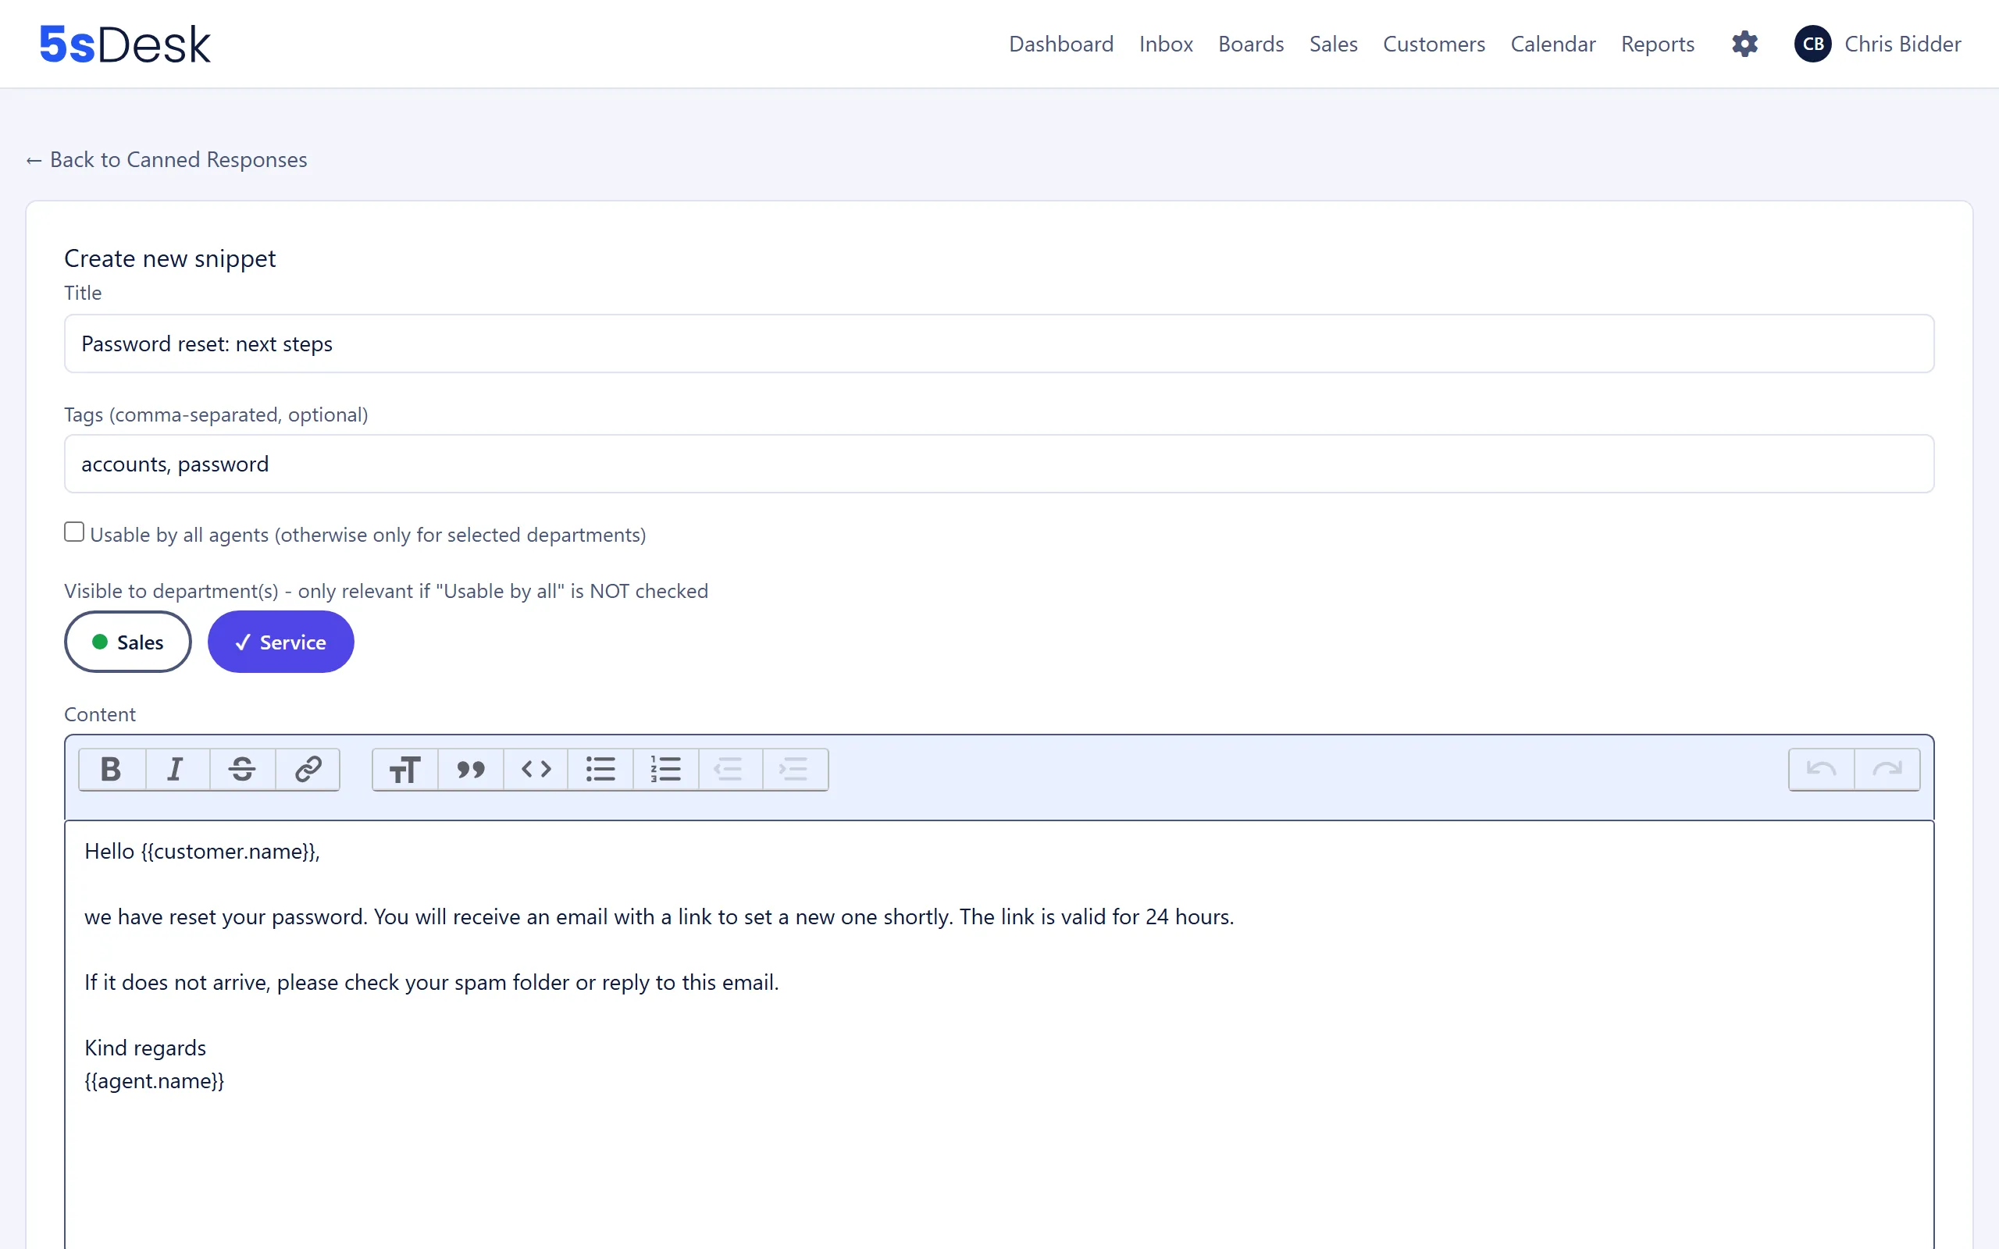The height and width of the screenshot is (1249, 1999).
Task: Deselect the Service department chip
Action: (281, 642)
